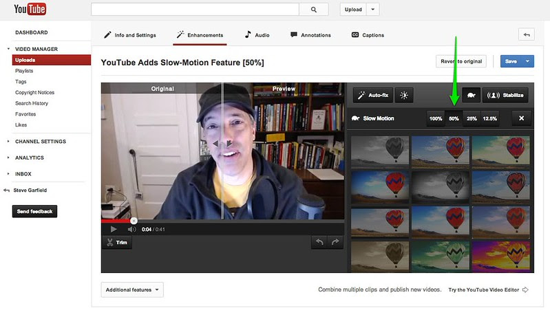Screen dimensions: 550x315
Task: Open the Captions tab
Action: (368, 35)
